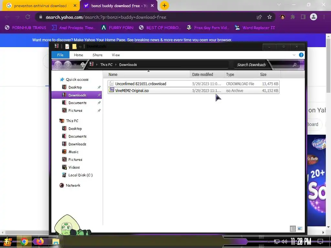This screenshot has height=248, width=331.
Task: Open the Extensions puzzle icon
Action: pyautogui.click(x=293, y=17)
